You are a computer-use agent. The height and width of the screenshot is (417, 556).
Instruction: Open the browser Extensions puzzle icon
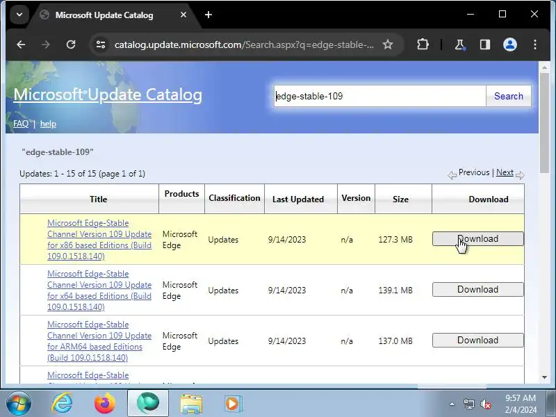pyautogui.click(x=423, y=44)
